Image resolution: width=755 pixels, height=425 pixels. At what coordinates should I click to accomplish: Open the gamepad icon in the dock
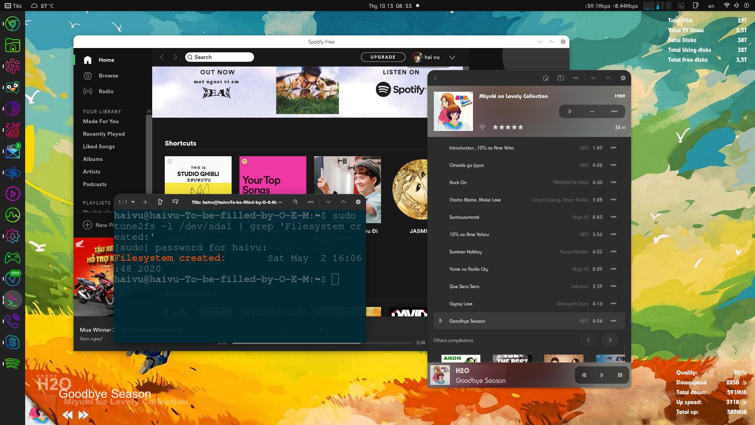(x=13, y=258)
